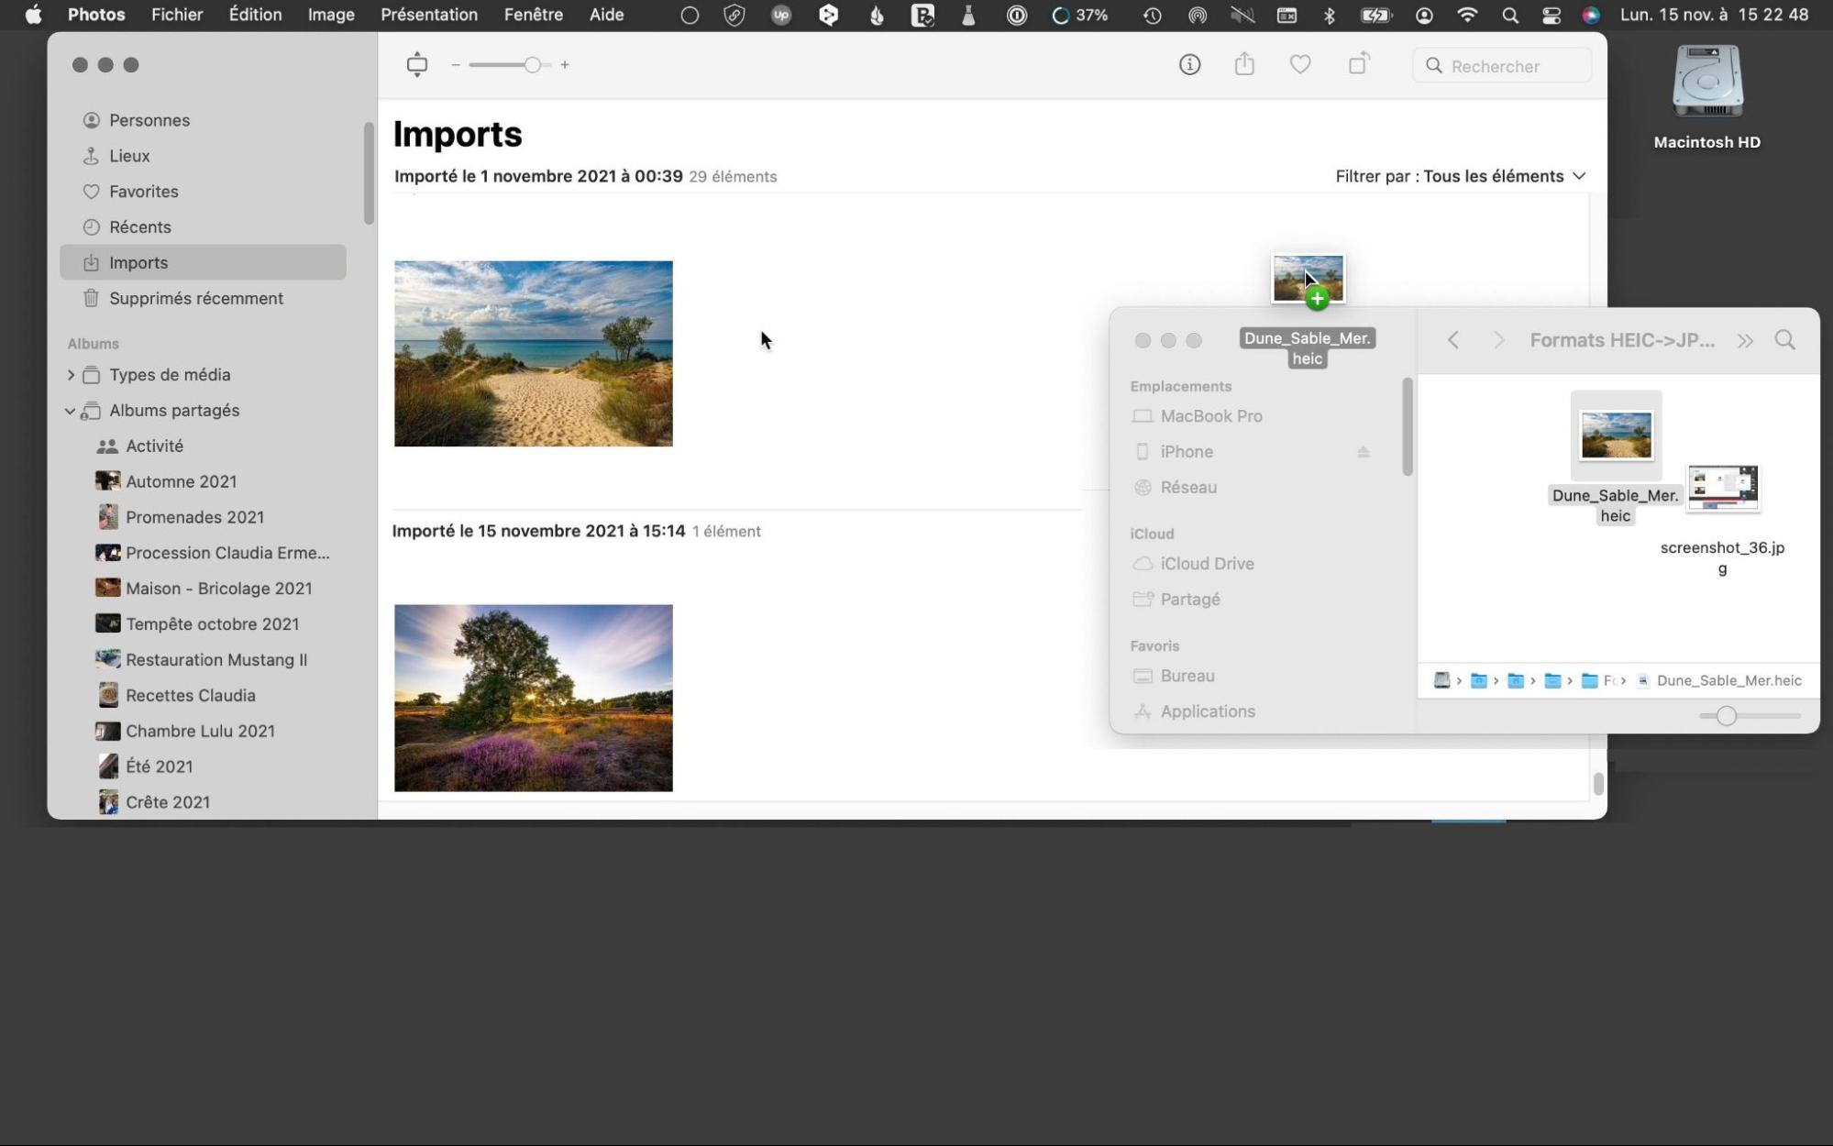
Task: Click the plus zoom-in button in Photos toolbar
Action: (565, 65)
